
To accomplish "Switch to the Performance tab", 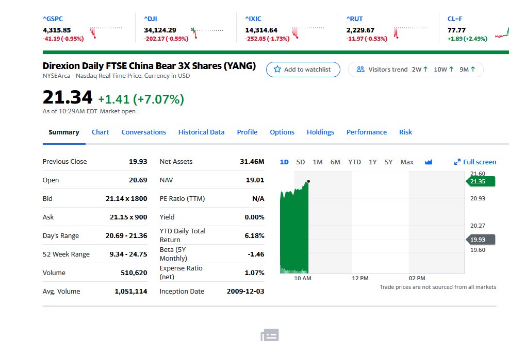I will click(x=367, y=132).
